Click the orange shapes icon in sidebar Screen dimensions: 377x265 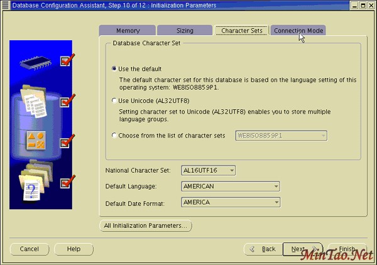pos(35,141)
